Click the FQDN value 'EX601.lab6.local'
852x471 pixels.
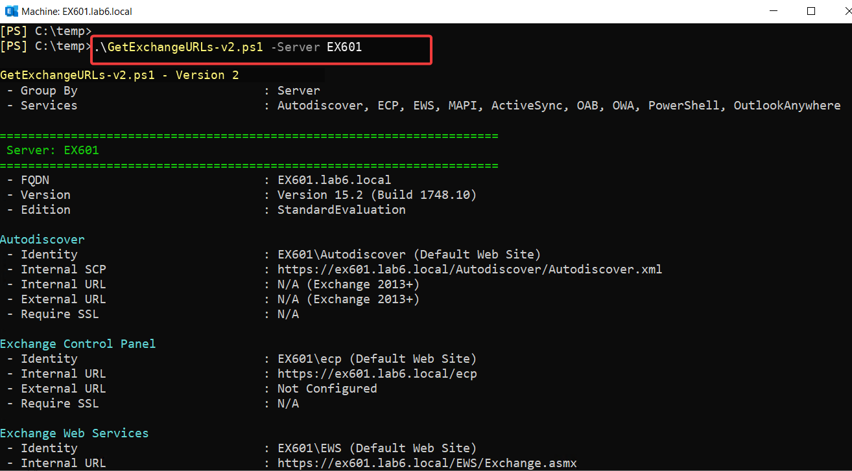334,180
